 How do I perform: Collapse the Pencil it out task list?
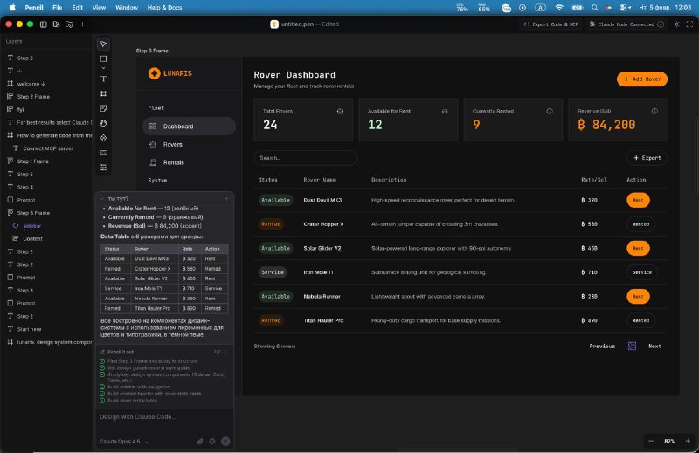[x=227, y=352]
